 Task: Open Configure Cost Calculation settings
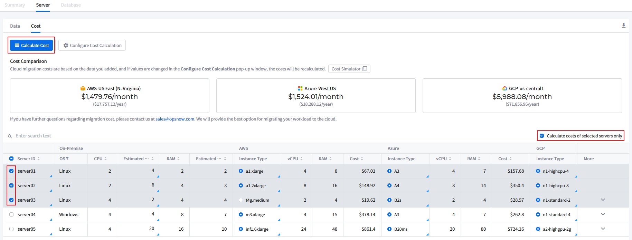92,45
